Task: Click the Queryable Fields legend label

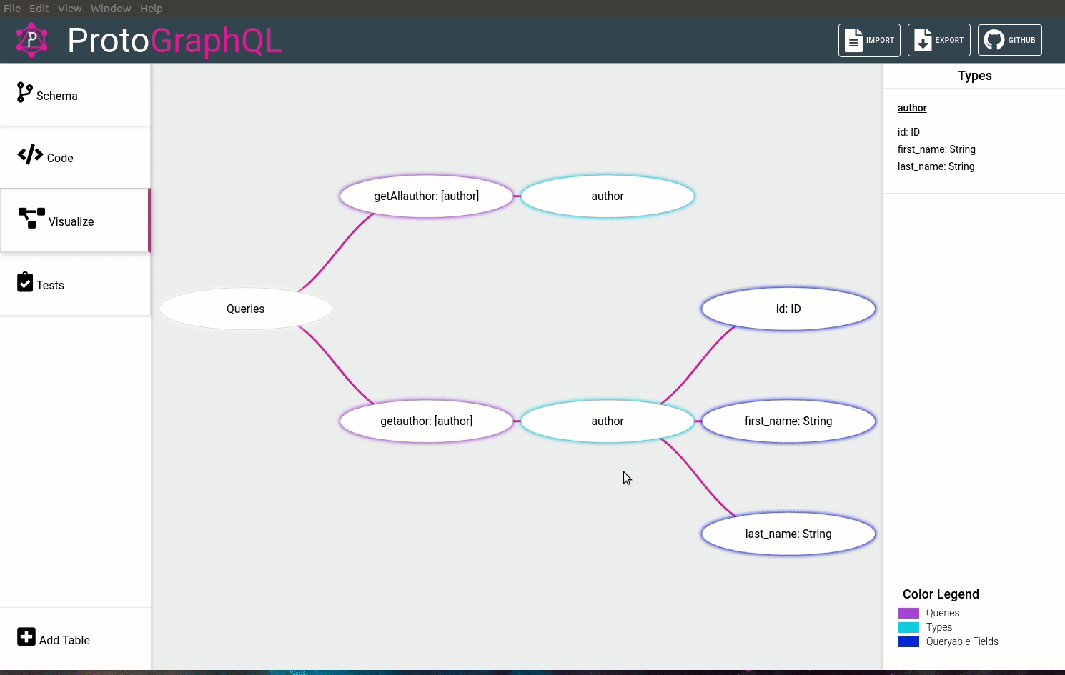Action: pos(962,641)
